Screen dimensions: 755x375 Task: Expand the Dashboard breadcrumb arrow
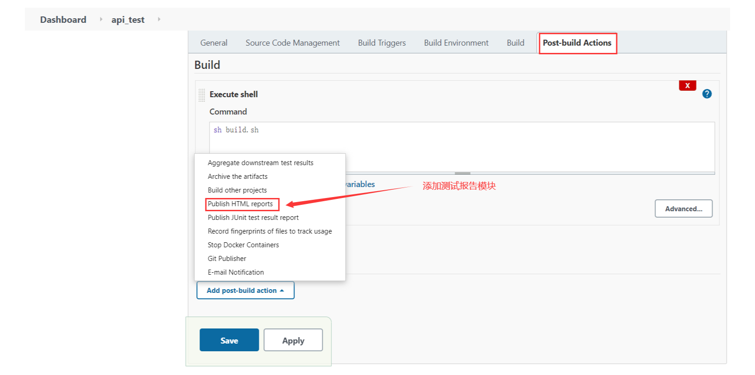coord(101,19)
